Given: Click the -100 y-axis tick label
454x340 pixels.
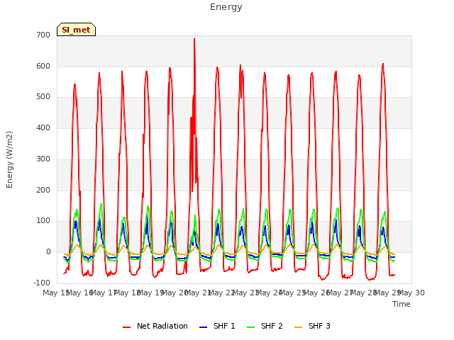Looking at the screenshot, I should 42,283.
